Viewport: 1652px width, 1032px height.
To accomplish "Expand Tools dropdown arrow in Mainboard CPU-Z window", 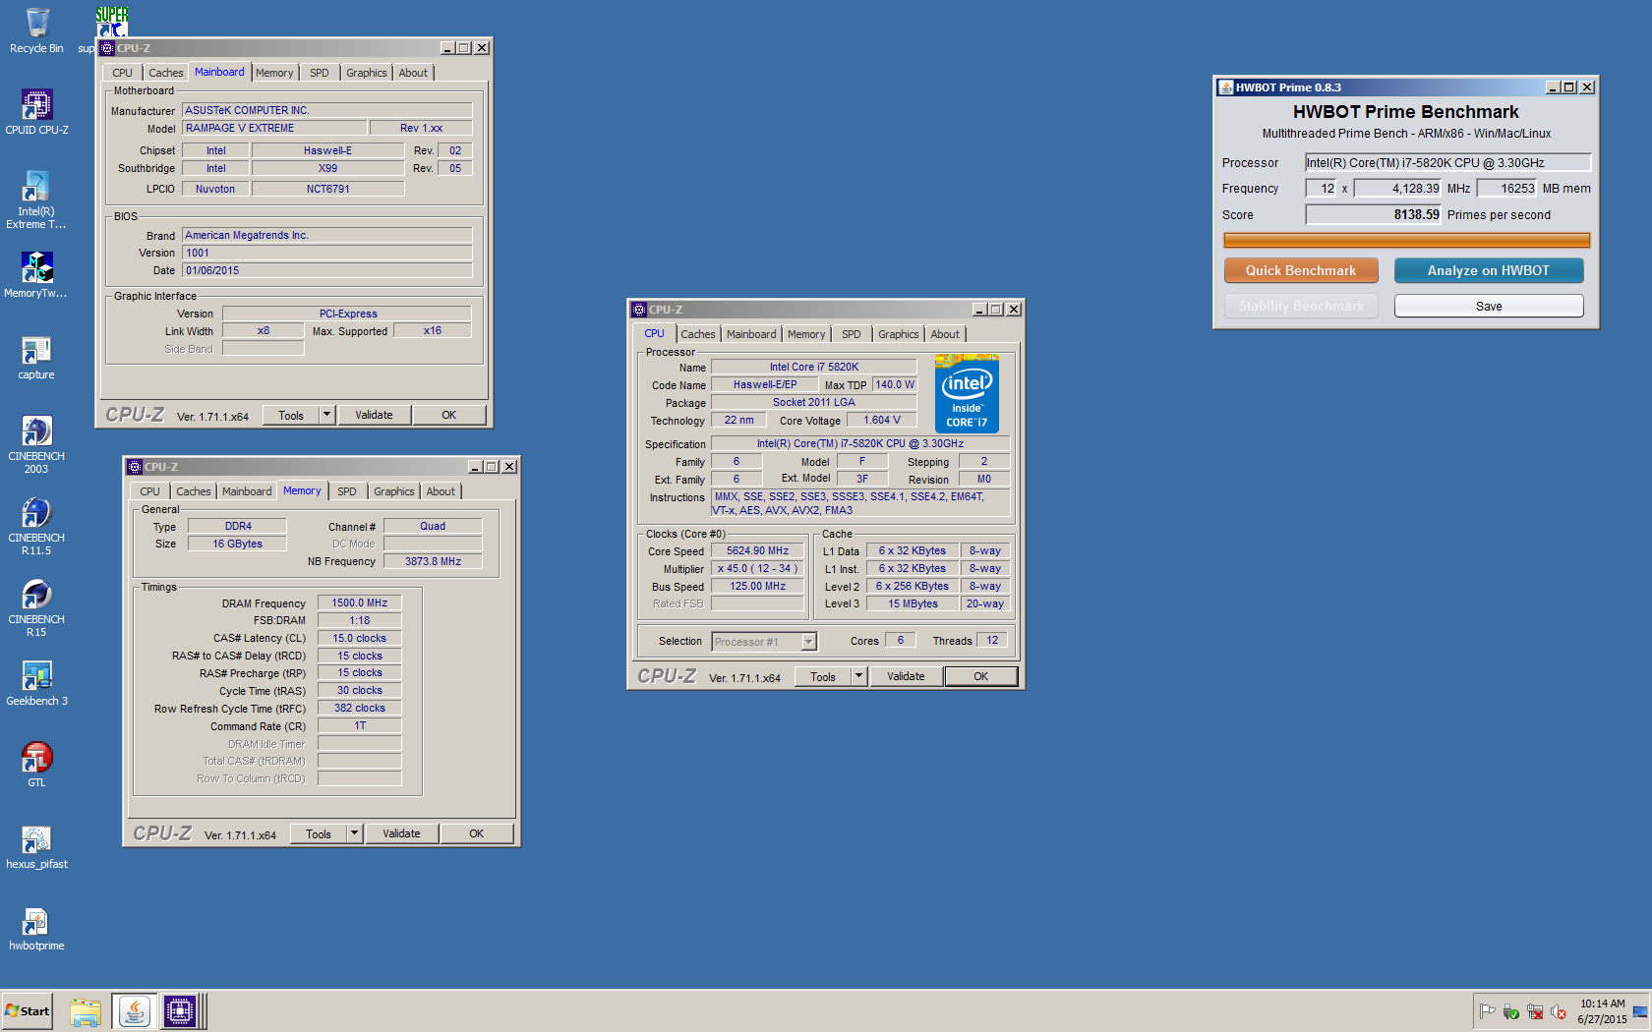I will 326,415.
